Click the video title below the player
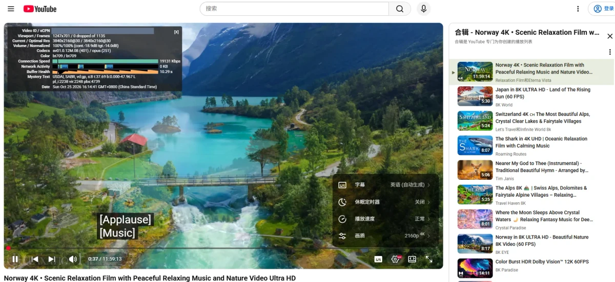 click(150, 278)
